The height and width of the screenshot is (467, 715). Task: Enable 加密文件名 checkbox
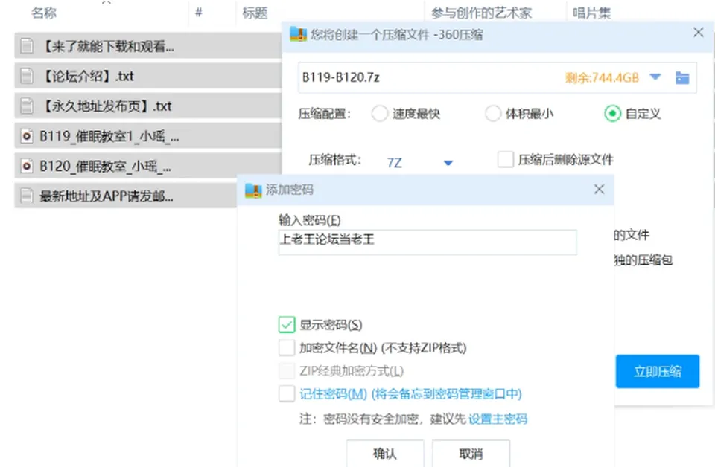tap(287, 348)
